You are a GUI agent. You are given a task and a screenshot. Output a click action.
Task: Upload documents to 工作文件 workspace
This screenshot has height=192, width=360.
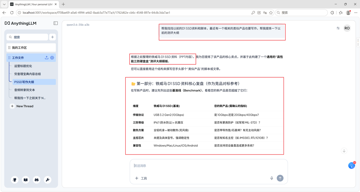[46, 58]
